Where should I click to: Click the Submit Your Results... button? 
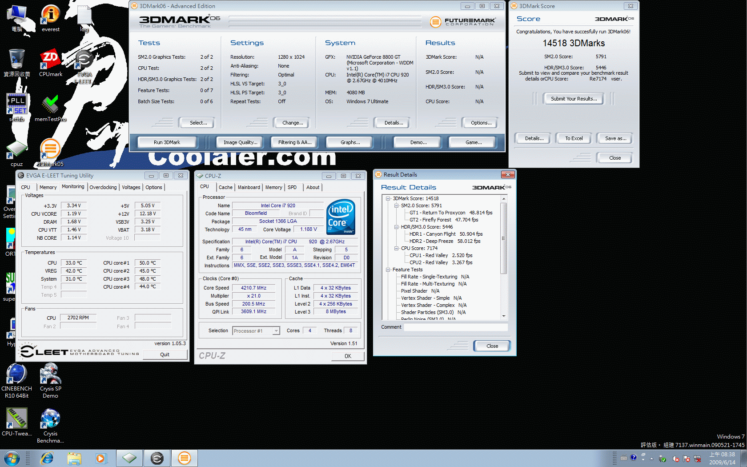coord(574,99)
